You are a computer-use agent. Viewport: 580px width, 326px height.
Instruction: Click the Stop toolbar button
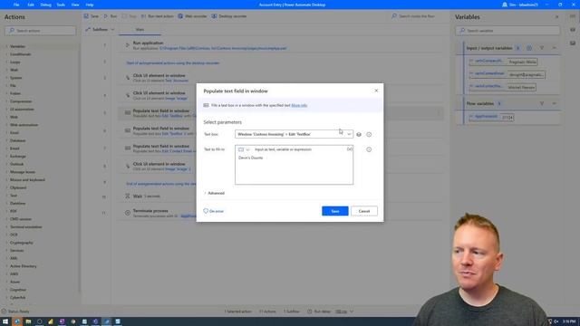tap(129, 16)
